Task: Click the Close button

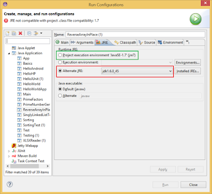Action: [193, 185]
